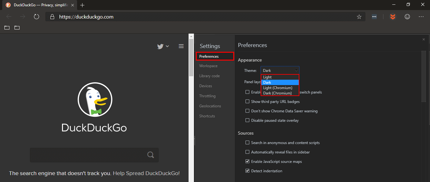The height and width of the screenshot is (182, 430).
Task: Click the Settings panel vertical scrollbar
Action: tap(424, 76)
